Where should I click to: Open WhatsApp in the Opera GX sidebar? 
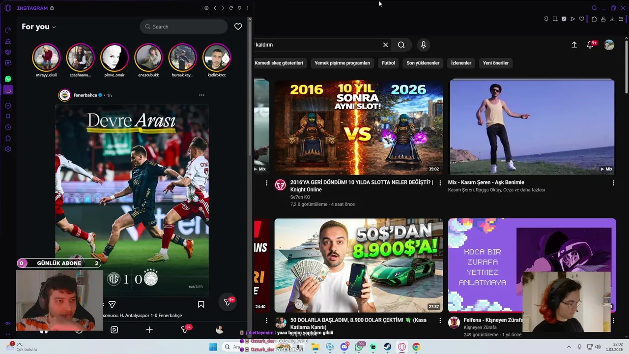[x=8, y=79]
